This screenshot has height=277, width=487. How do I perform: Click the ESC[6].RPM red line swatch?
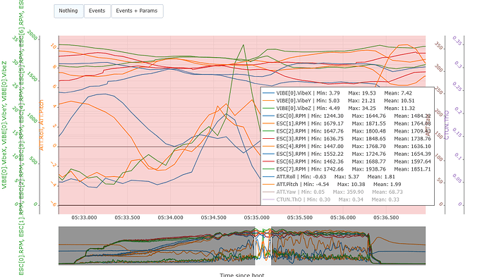269,161
